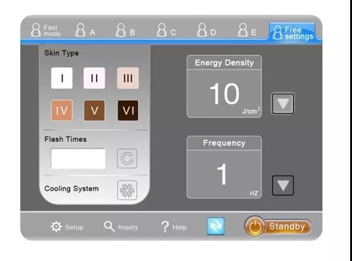Click the Energy Density value of 10

[x=224, y=93]
